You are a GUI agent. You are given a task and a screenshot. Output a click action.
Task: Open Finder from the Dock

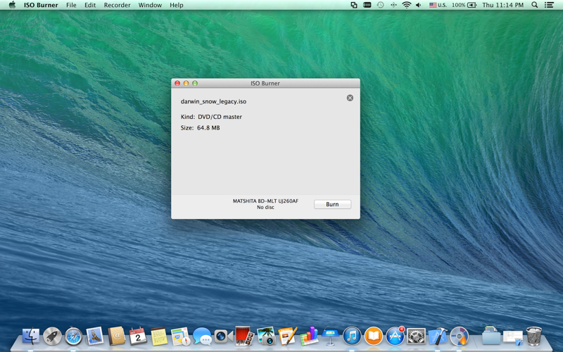(x=31, y=337)
